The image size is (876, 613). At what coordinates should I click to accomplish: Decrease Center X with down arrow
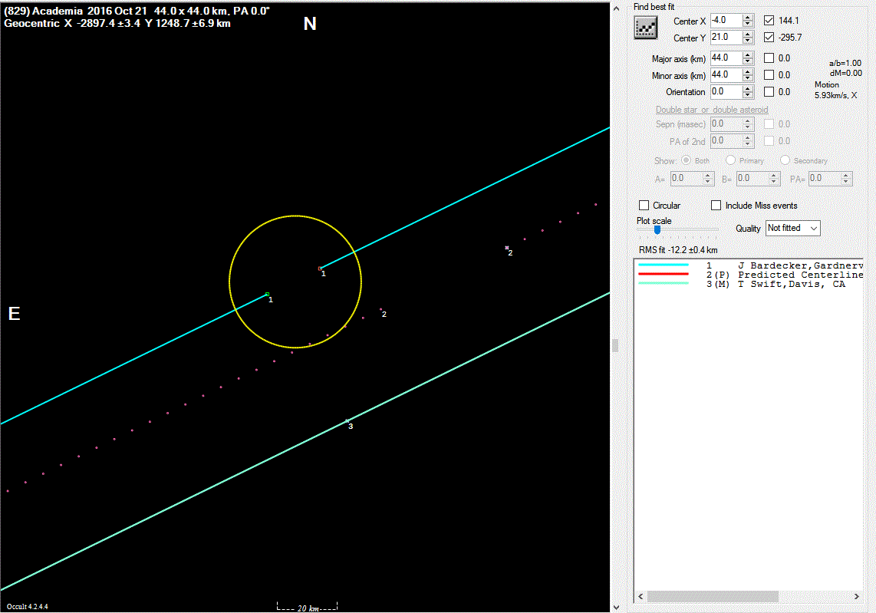click(747, 24)
